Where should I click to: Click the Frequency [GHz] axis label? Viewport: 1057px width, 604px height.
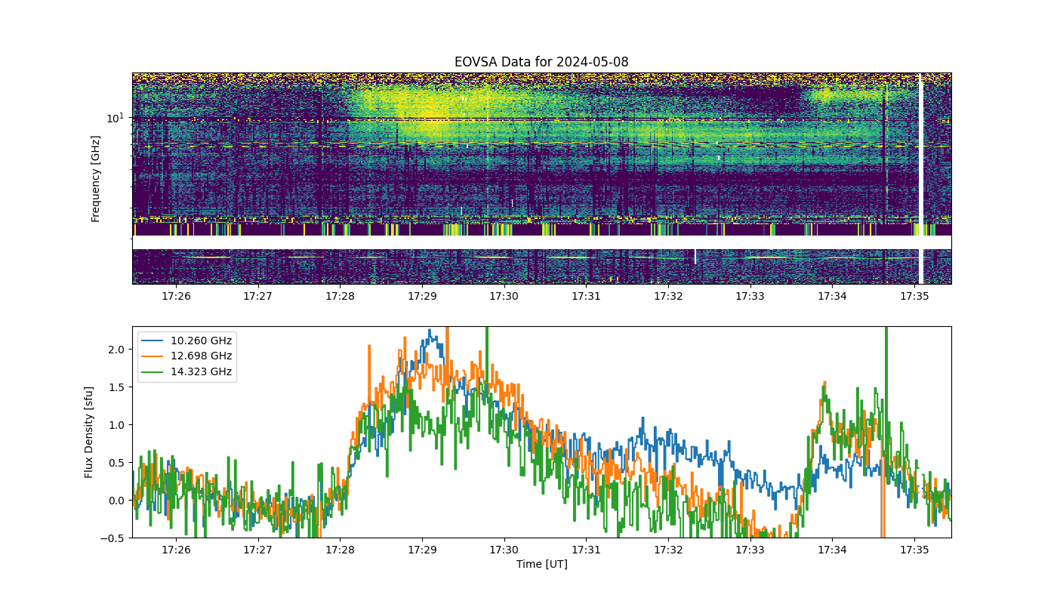[x=96, y=178]
